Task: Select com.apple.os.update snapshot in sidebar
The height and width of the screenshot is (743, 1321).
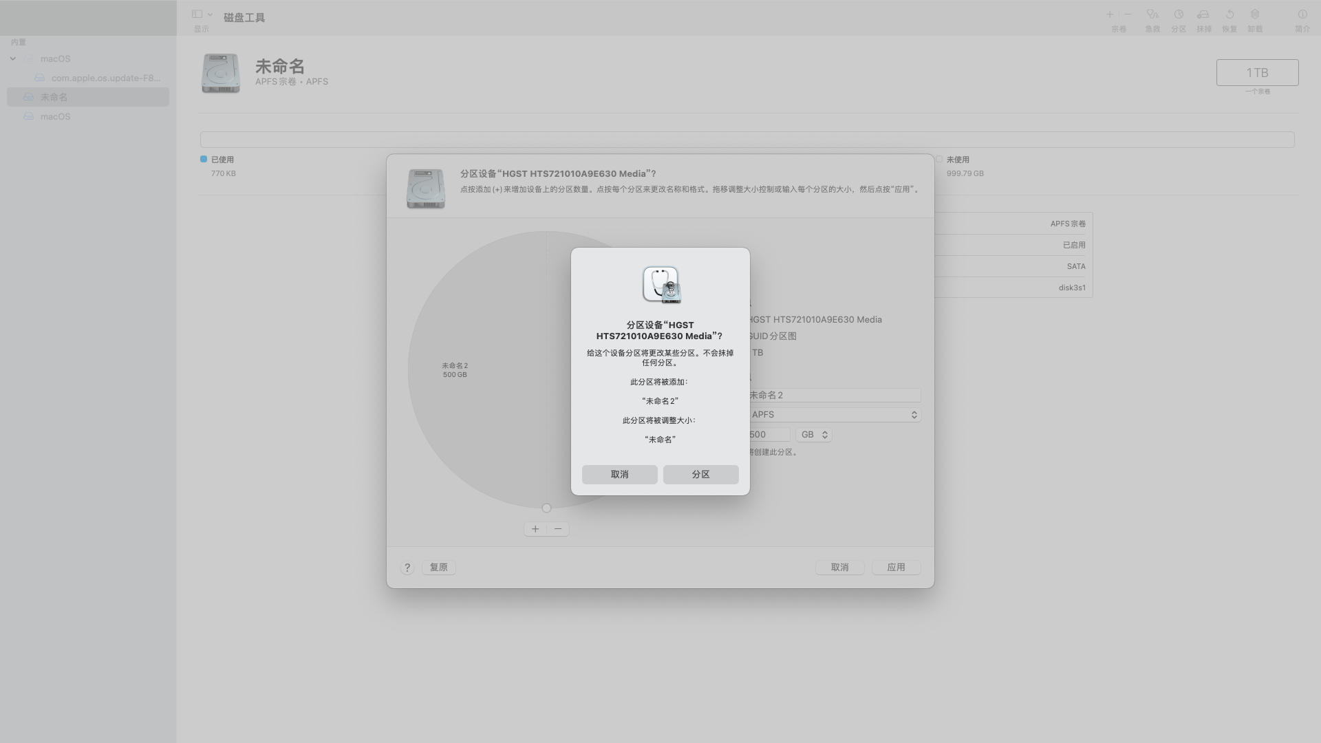Action: click(x=105, y=78)
